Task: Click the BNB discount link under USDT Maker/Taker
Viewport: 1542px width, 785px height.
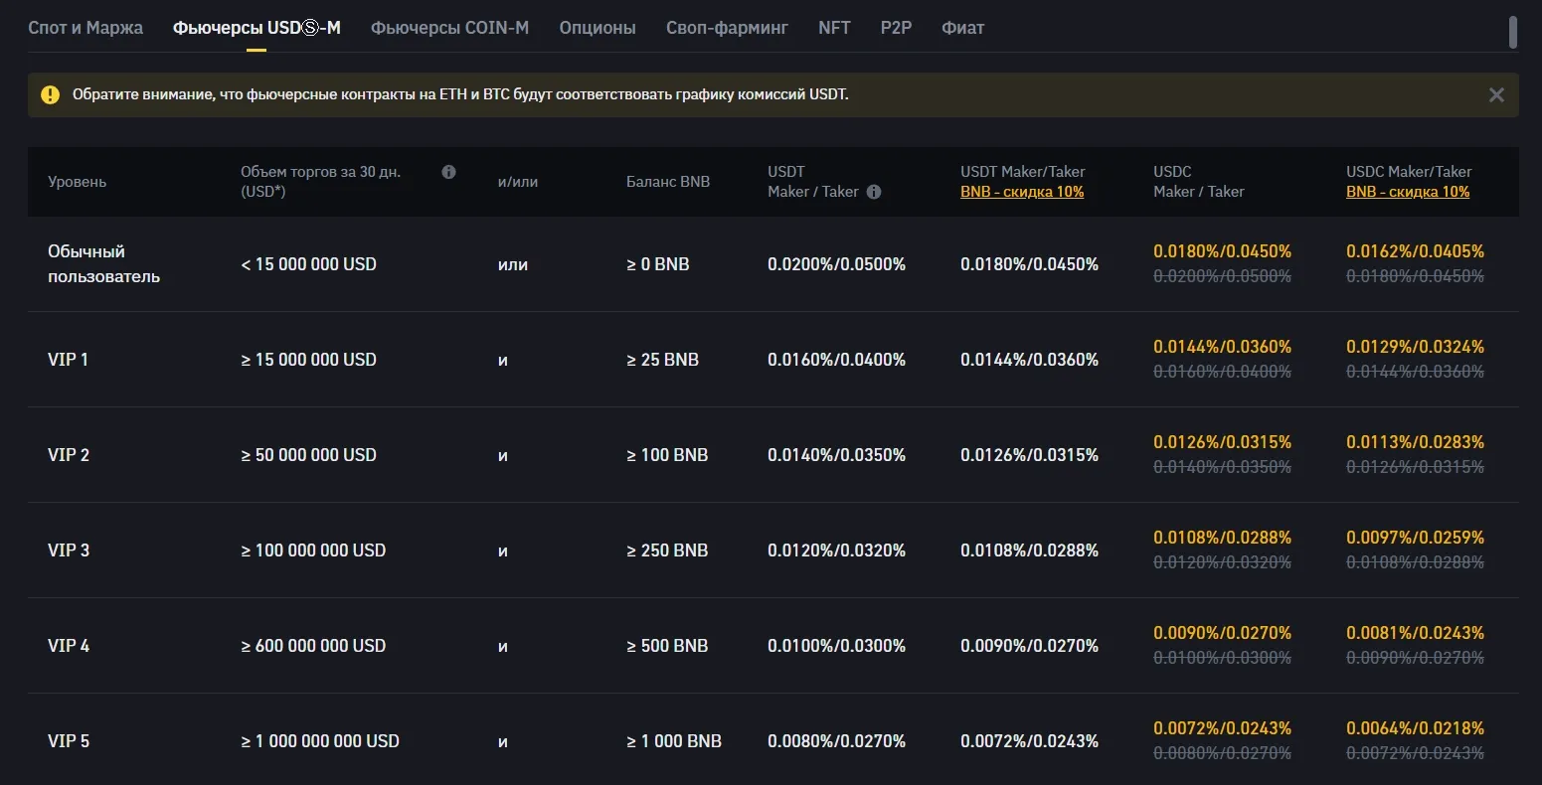Action: click(1022, 192)
